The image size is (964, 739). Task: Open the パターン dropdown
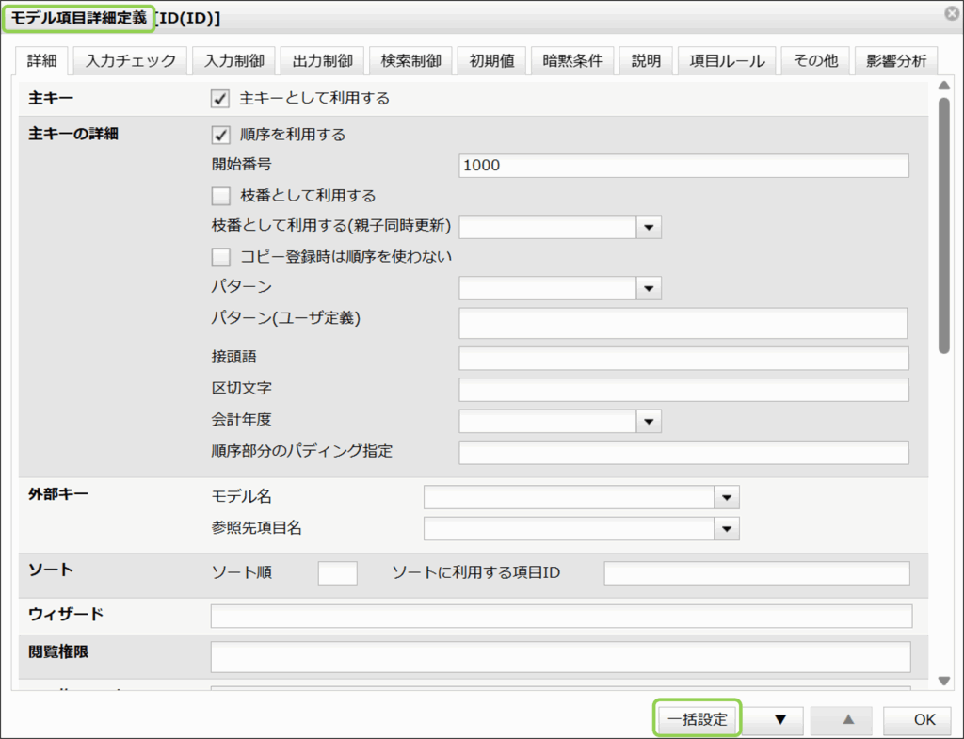pyautogui.click(x=650, y=288)
